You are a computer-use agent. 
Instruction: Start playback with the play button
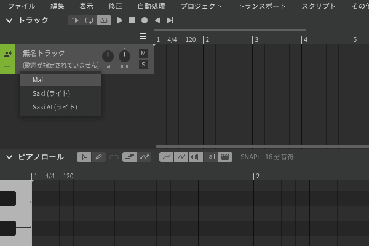[119, 20]
